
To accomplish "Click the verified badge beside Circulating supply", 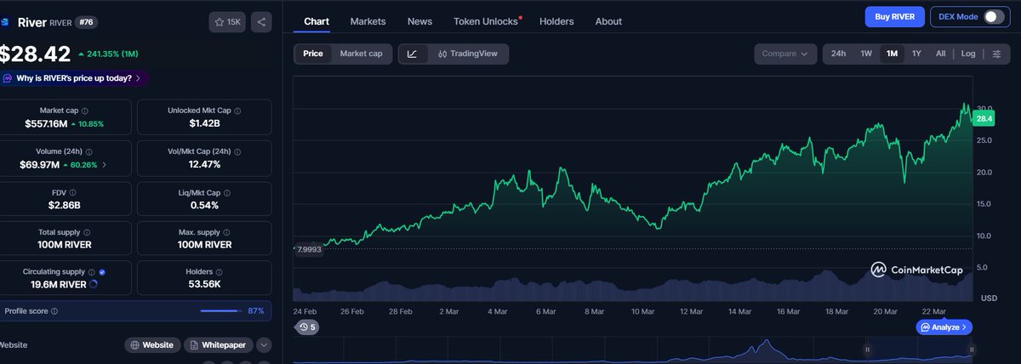I will (x=102, y=272).
